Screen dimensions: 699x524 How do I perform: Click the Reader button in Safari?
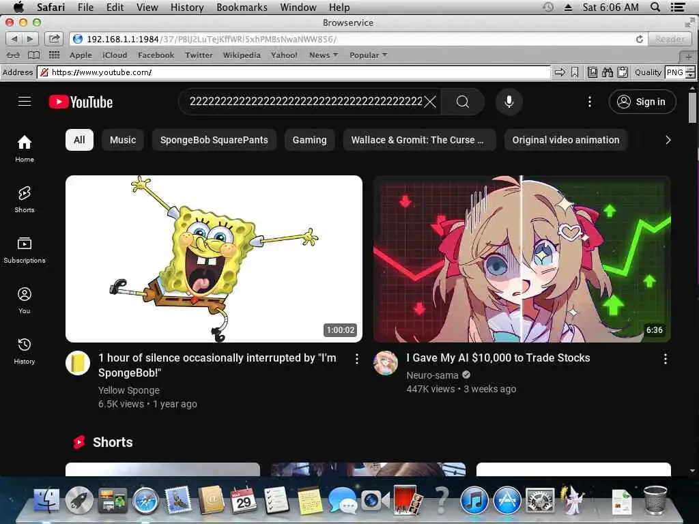670,39
